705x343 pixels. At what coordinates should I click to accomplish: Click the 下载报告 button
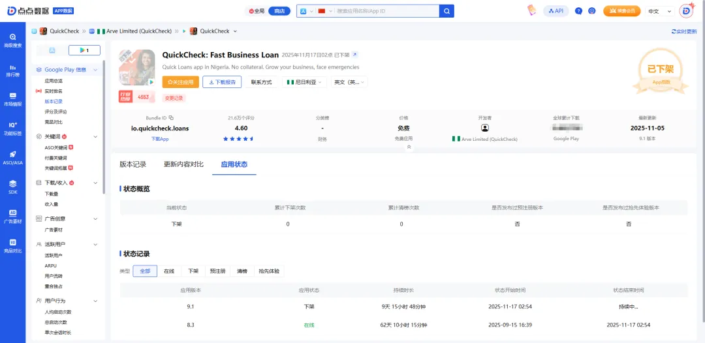pyautogui.click(x=223, y=82)
